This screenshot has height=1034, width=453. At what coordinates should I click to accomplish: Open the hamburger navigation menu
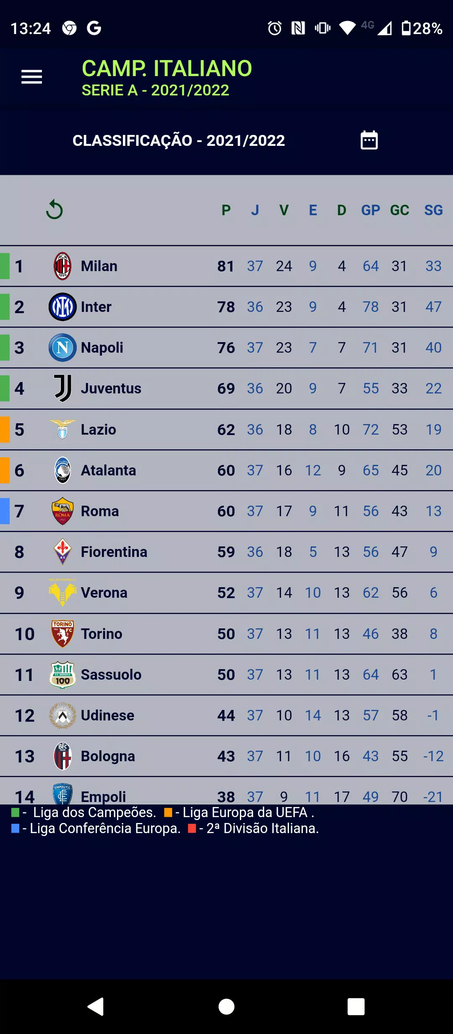31,77
